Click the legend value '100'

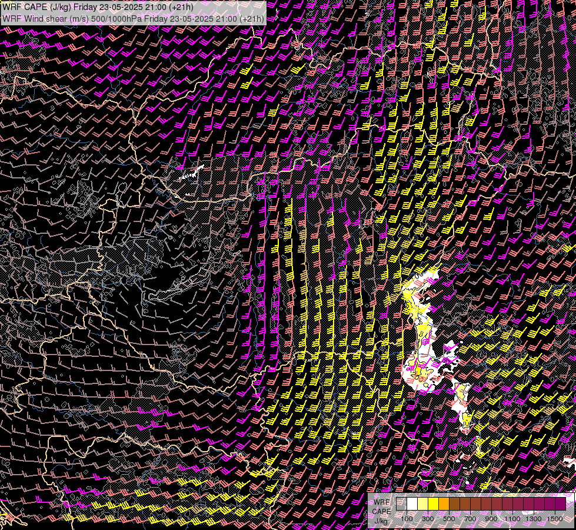coord(407,519)
